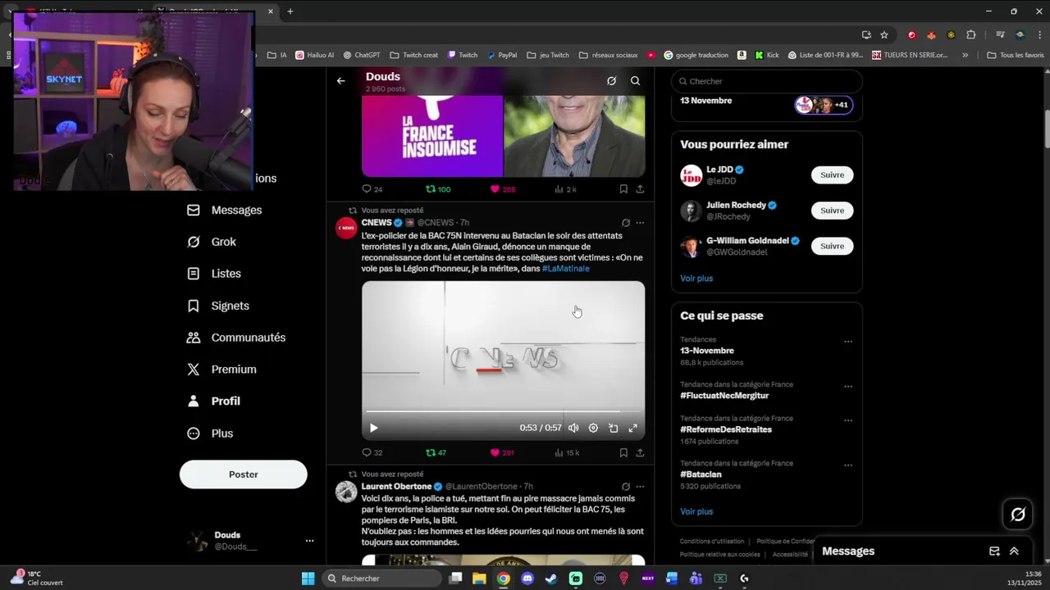Bookmark the CNEWS post
Viewport: 1050px width, 590px height.
click(x=623, y=452)
